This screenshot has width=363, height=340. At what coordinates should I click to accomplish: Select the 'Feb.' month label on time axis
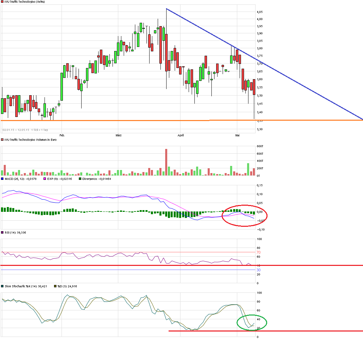click(x=62, y=135)
